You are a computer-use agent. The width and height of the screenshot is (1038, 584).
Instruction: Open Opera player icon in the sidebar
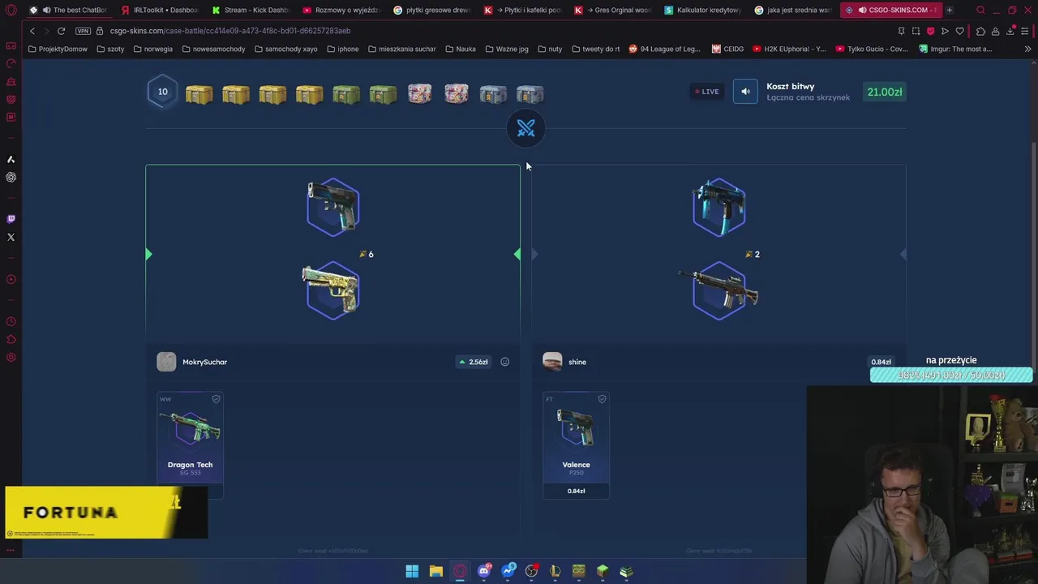point(11,279)
